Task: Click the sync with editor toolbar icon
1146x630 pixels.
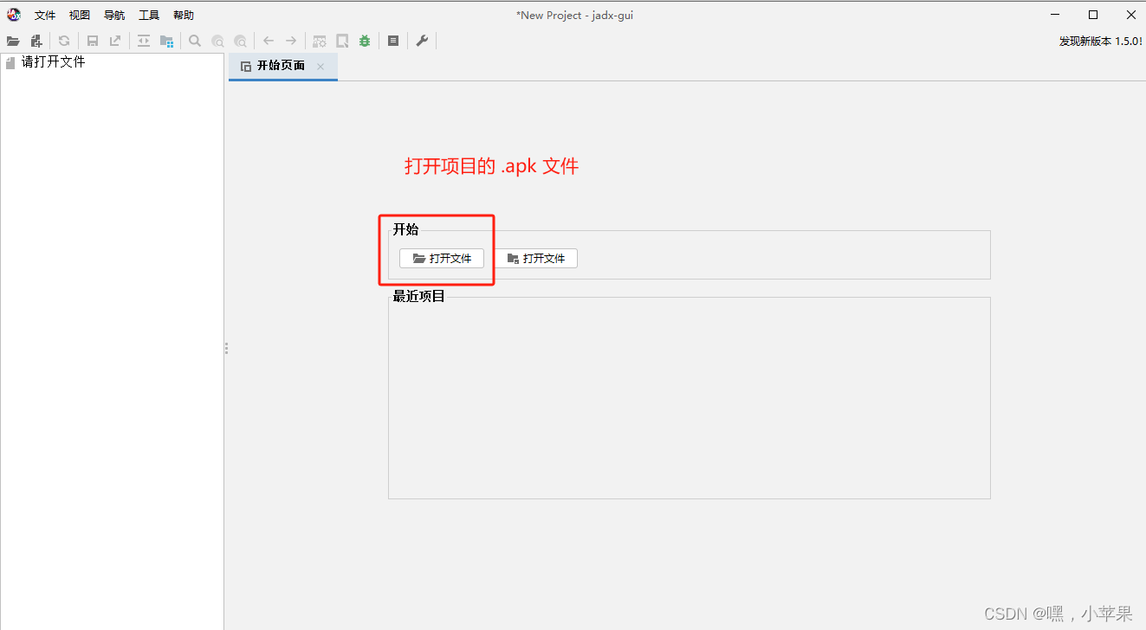Action: click(144, 41)
